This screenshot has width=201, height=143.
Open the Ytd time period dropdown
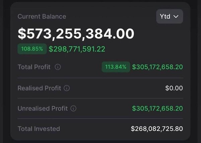coord(170,16)
